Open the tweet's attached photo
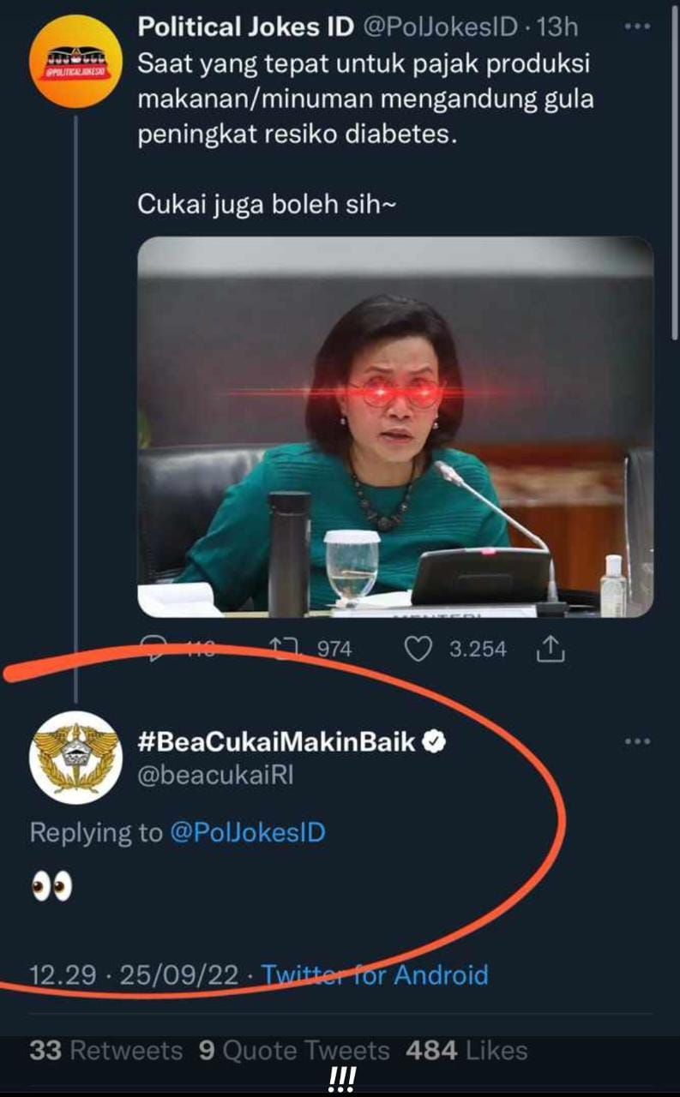 [x=395, y=426]
